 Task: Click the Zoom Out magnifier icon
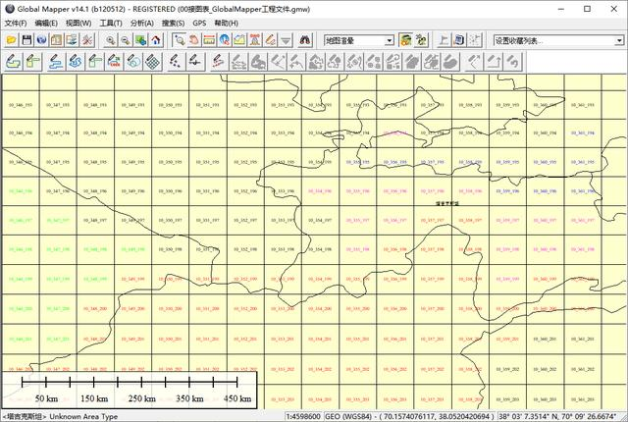tap(126, 40)
